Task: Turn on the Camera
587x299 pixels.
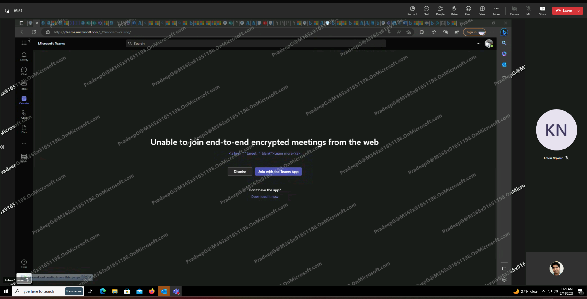Action: [x=514, y=10]
